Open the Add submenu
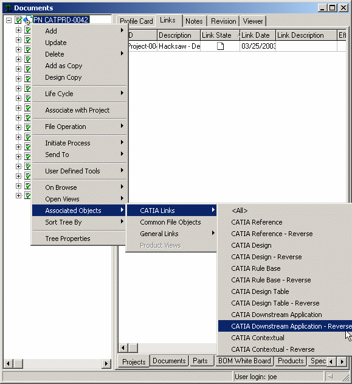Image resolution: width=352 pixels, height=384 pixels. [79, 31]
